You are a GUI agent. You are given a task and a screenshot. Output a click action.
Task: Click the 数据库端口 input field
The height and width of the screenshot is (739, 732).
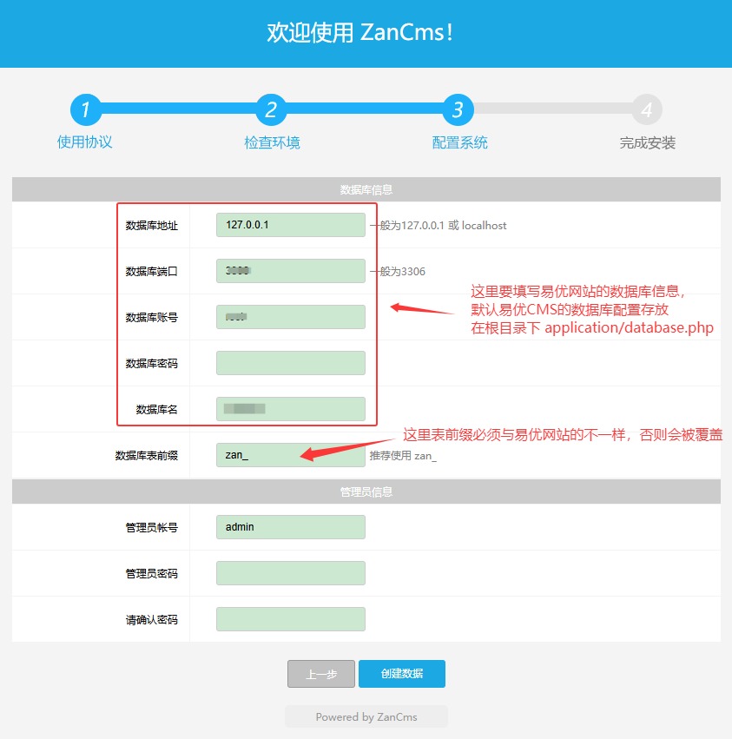(x=291, y=271)
